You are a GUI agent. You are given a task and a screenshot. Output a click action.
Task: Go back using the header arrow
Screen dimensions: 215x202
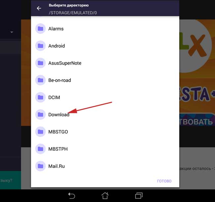click(39, 8)
